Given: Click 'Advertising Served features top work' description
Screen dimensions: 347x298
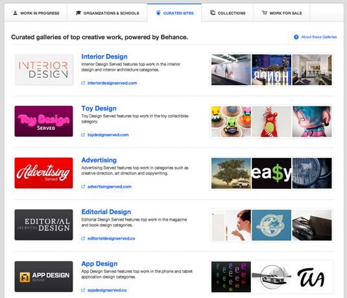Looking at the screenshot, I should tap(135, 171).
